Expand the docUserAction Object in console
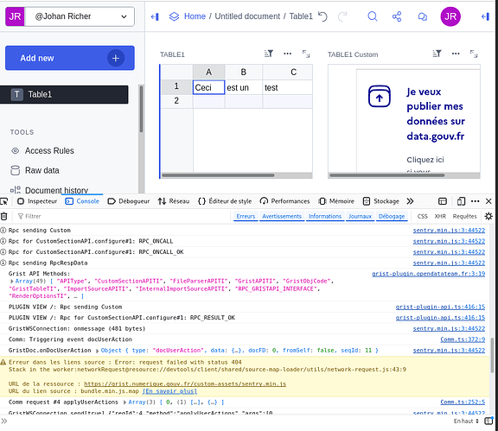 (98, 351)
